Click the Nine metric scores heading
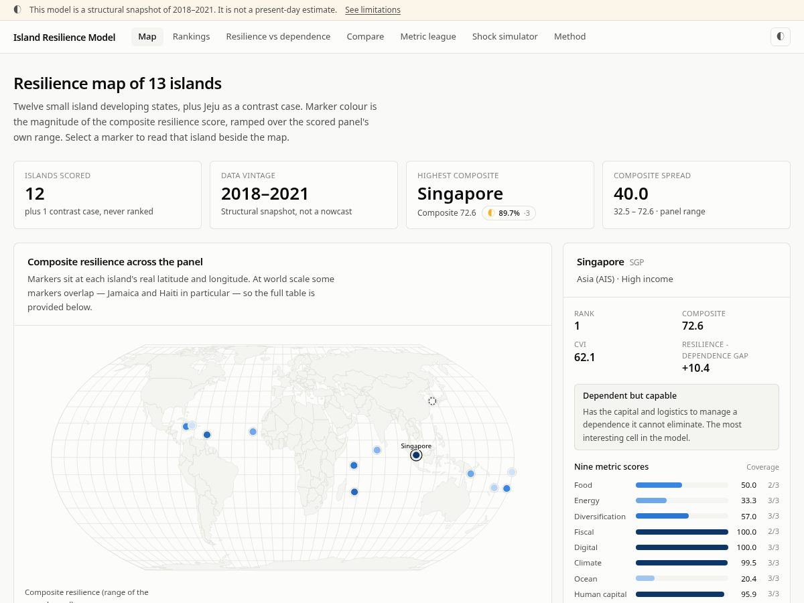Viewport: 804px width, 603px height. tap(611, 466)
